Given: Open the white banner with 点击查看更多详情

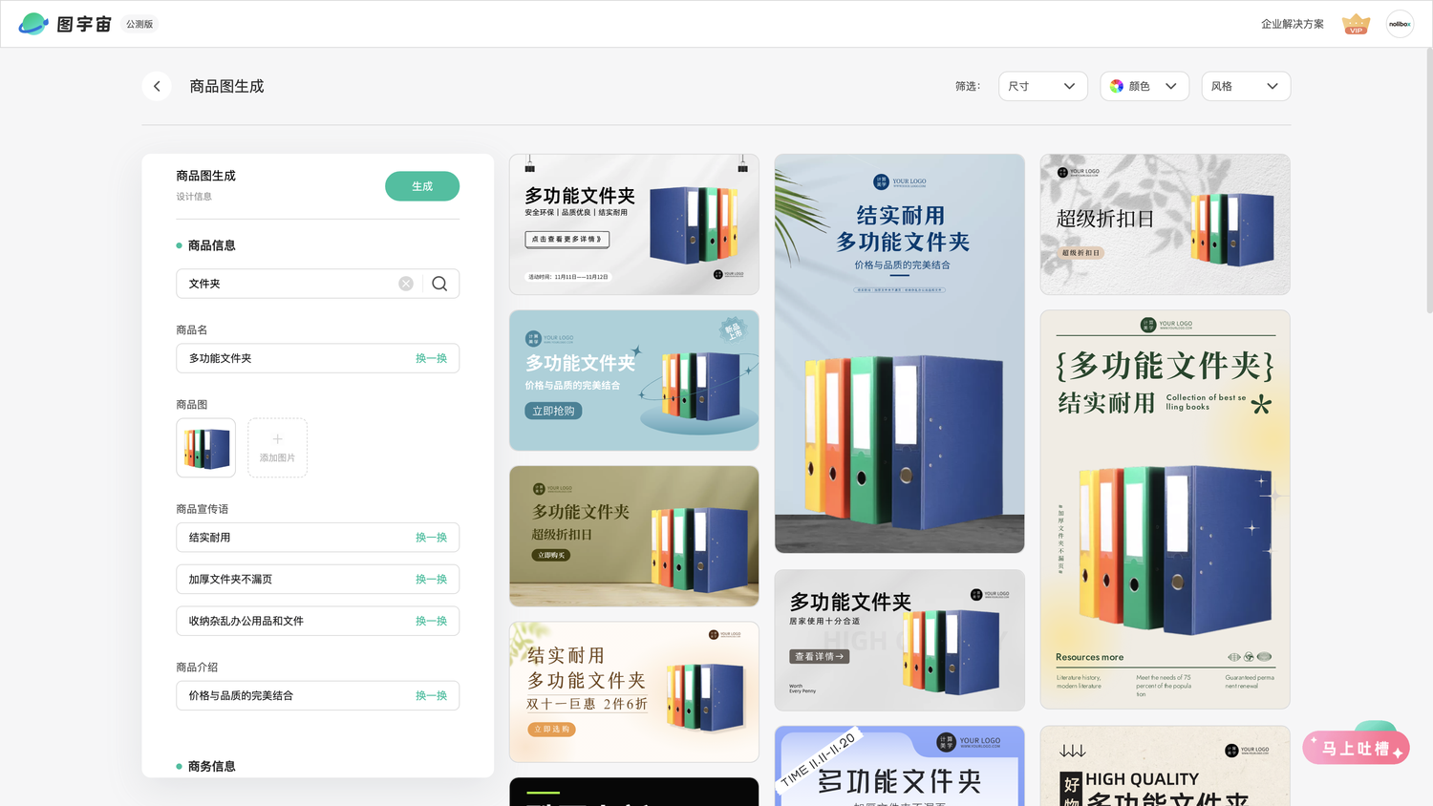Looking at the screenshot, I should tap(634, 224).
